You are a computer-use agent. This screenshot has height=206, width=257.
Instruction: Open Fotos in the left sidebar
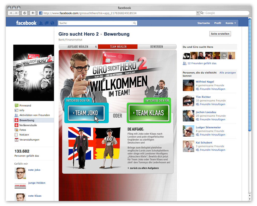[x=23, y=130]
